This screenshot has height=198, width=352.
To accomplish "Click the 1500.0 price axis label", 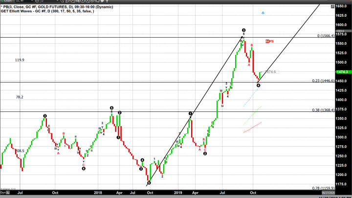I will coord(341,62).
